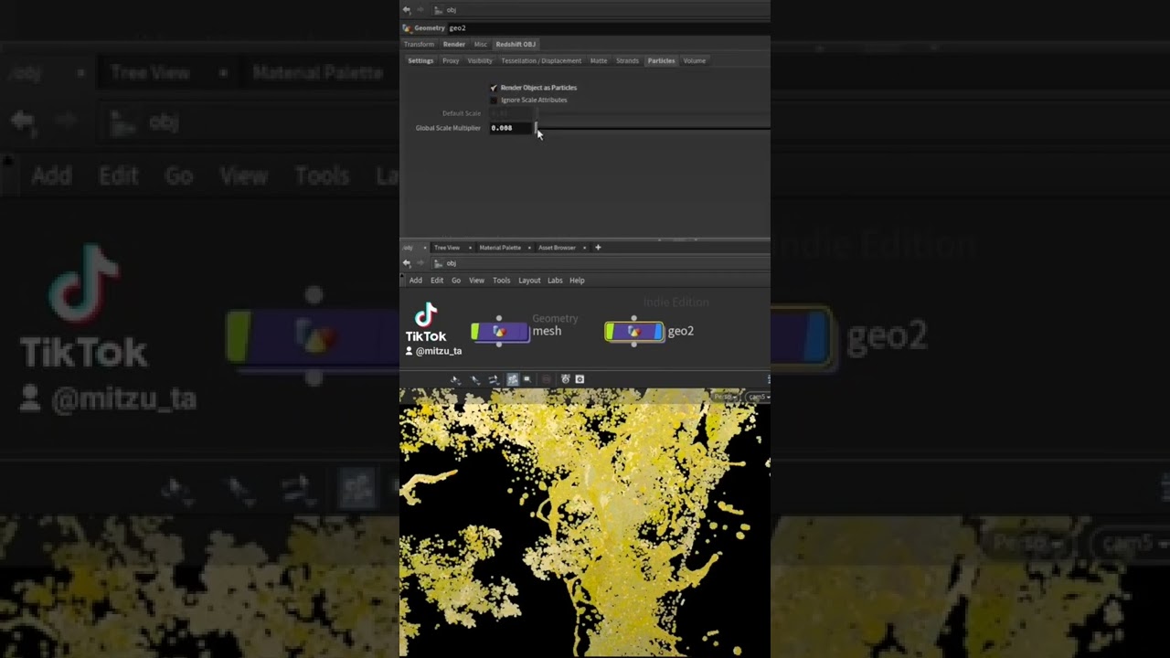Click the input connector above mesh node
The image size is (1170, 658).
coord(499,318)
